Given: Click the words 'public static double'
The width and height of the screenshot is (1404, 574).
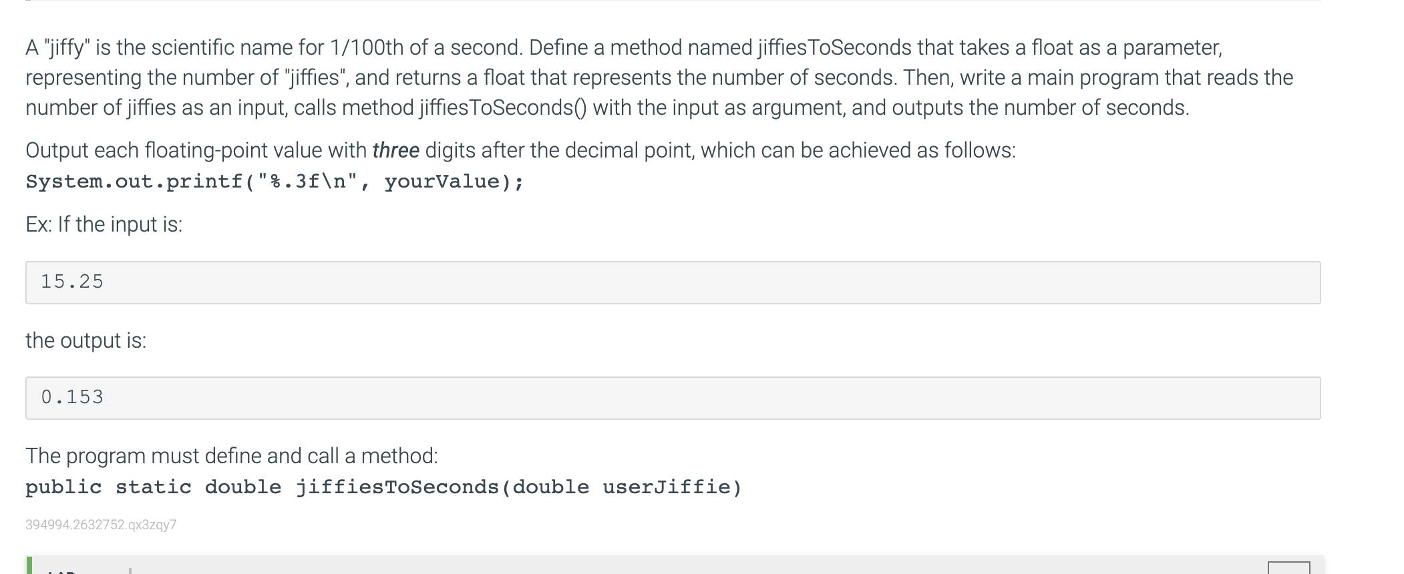Looking at the screenshot, I should (153, 487).
